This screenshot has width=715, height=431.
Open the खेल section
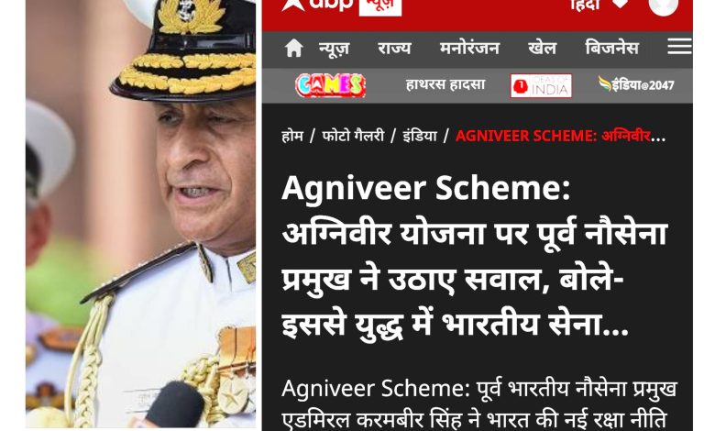point(542,48)
